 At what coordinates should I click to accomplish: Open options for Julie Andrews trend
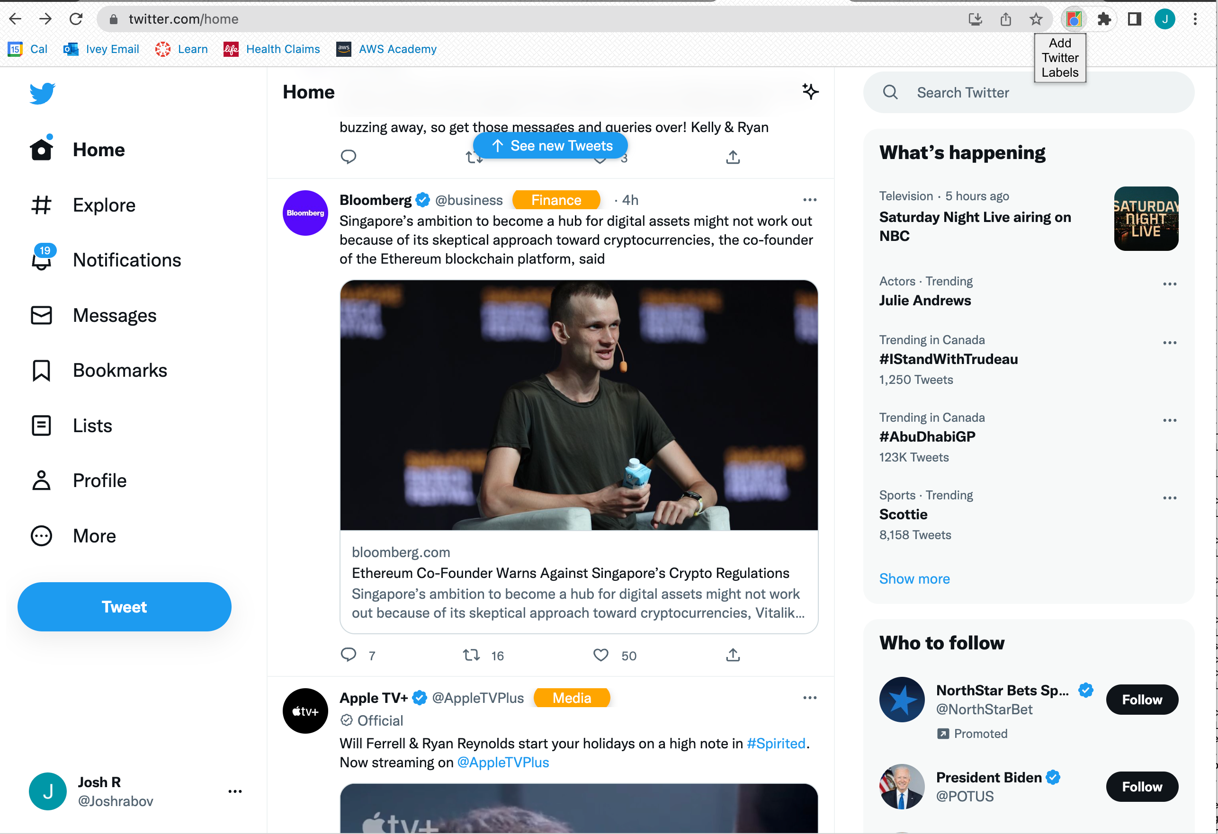(x=1169, y=284)
